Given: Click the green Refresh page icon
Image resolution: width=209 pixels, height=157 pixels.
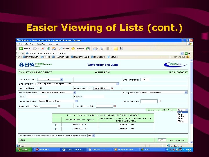Looking at the screenshot, I should [48, 49].
